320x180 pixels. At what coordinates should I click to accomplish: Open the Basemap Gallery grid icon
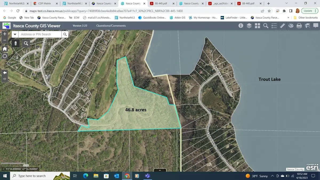tap(257, 26)
